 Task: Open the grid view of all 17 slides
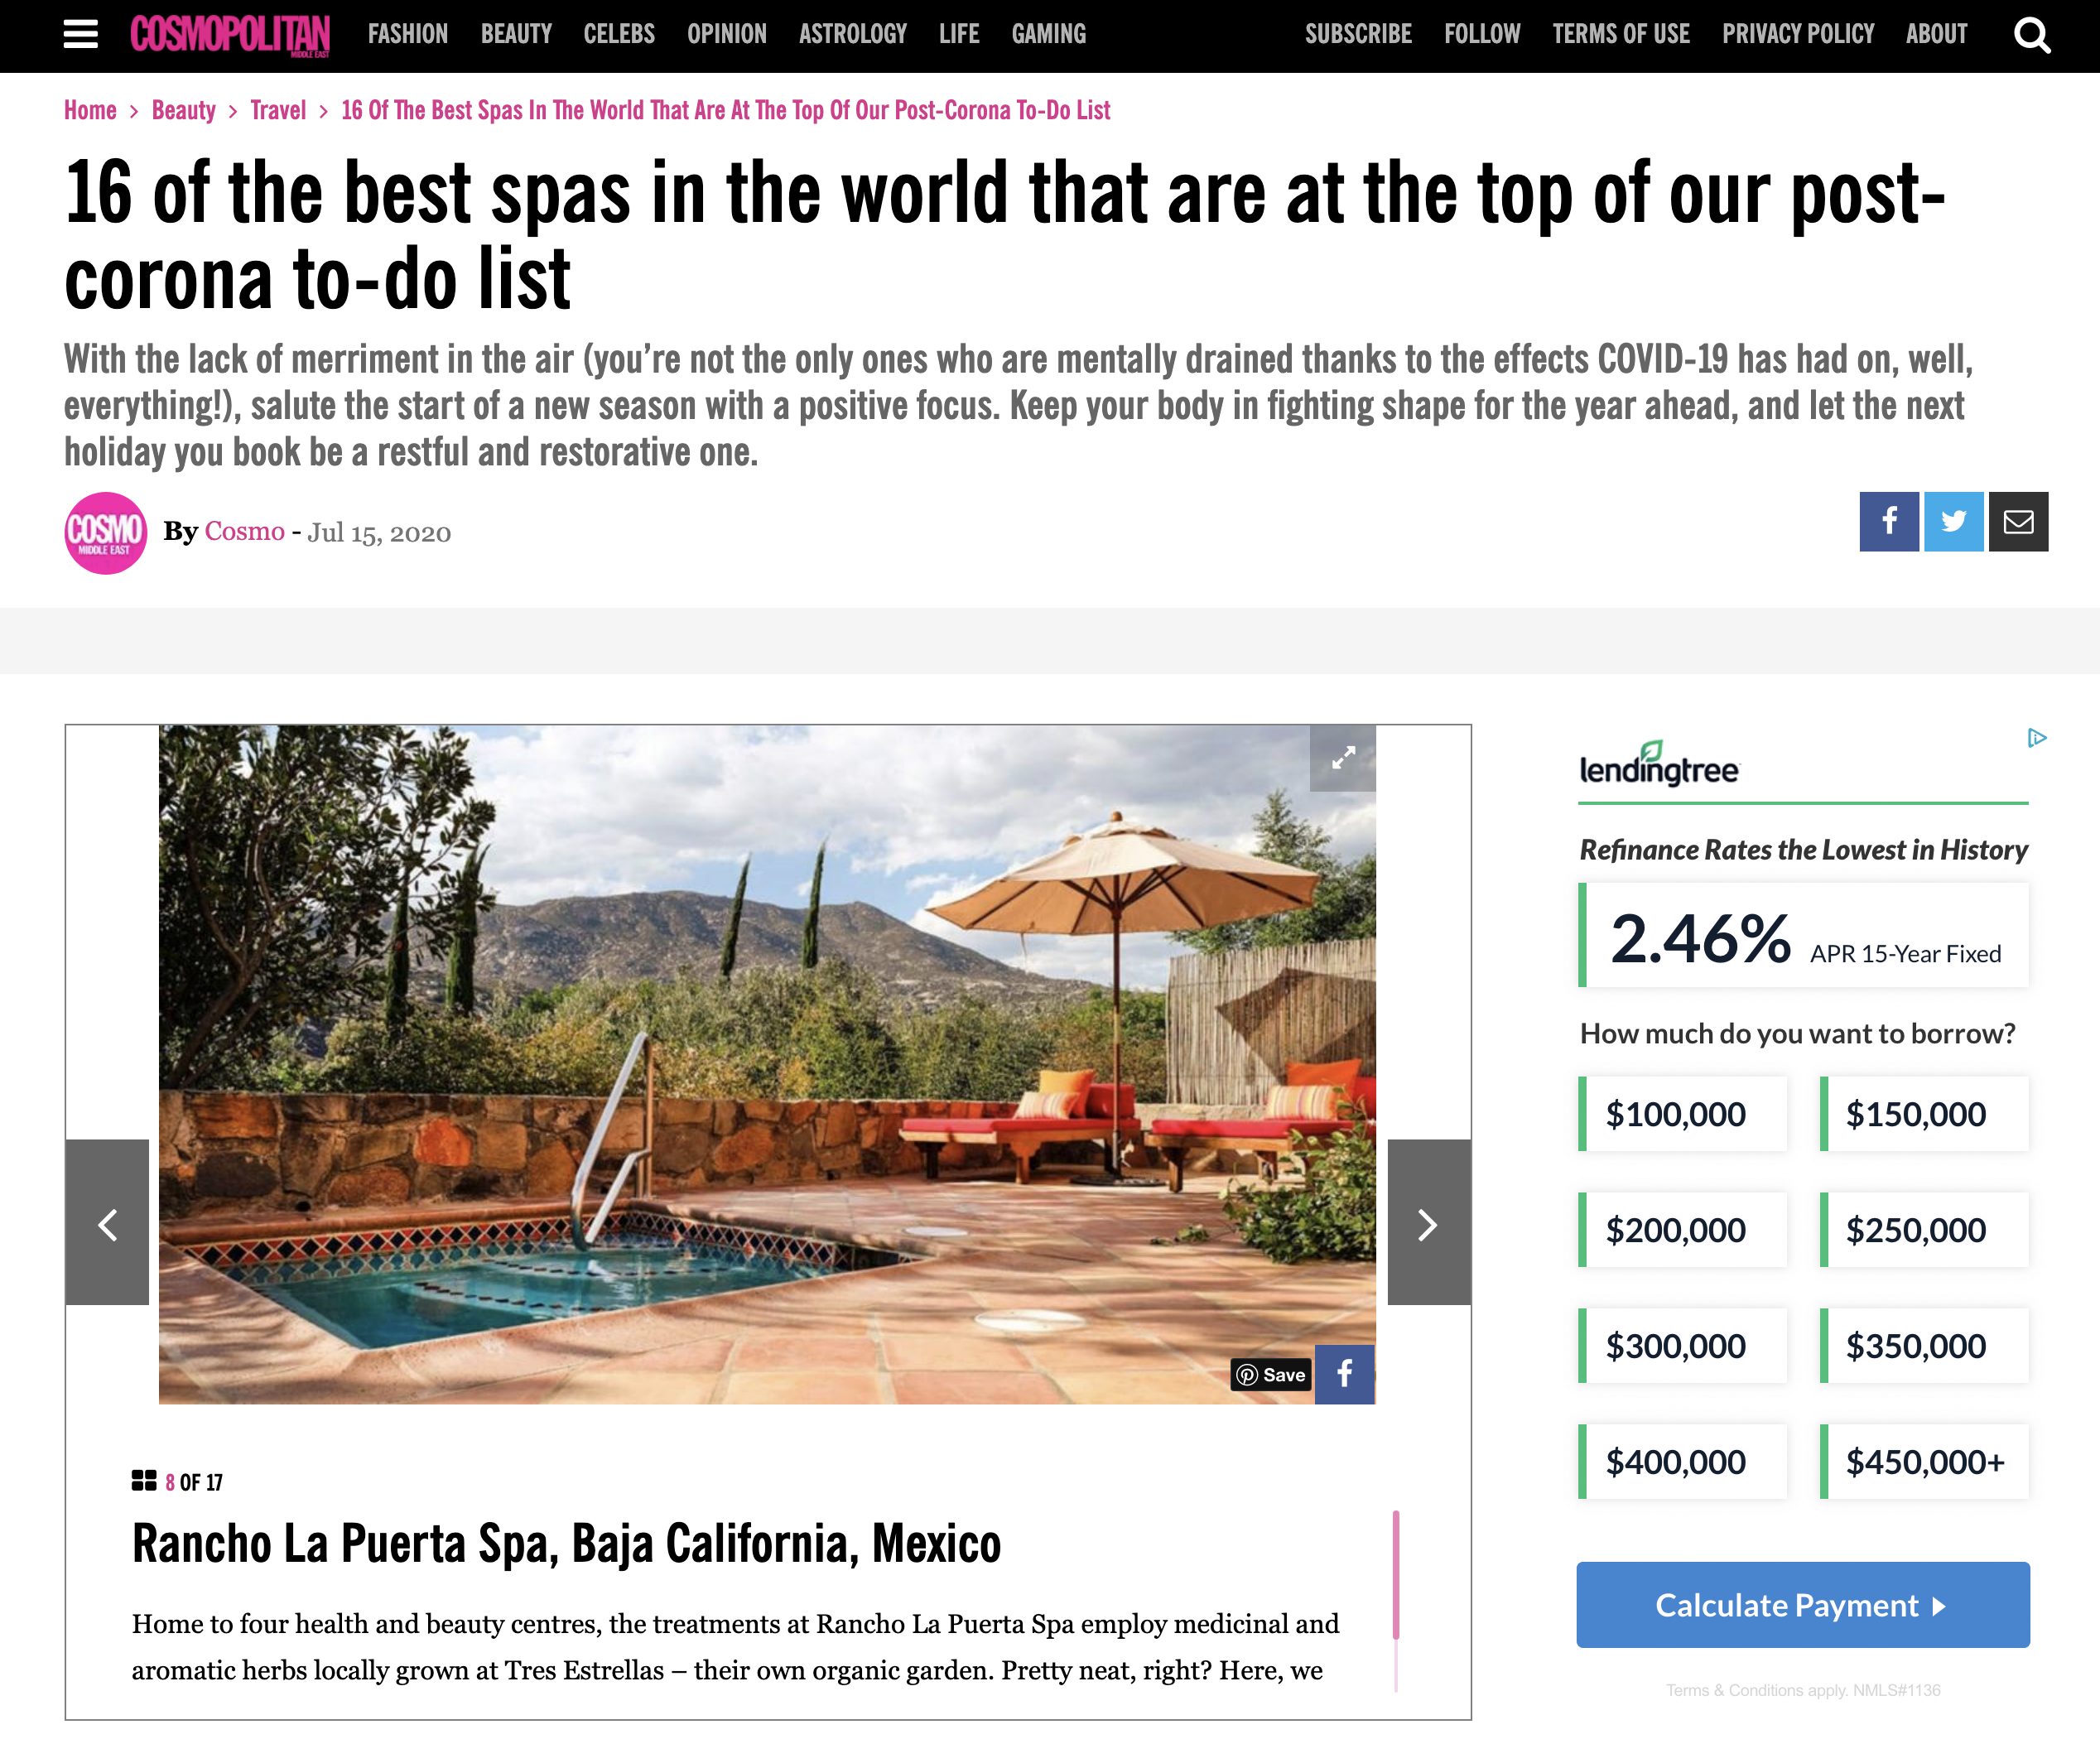pyautogui.click(x=143, y=1481)
